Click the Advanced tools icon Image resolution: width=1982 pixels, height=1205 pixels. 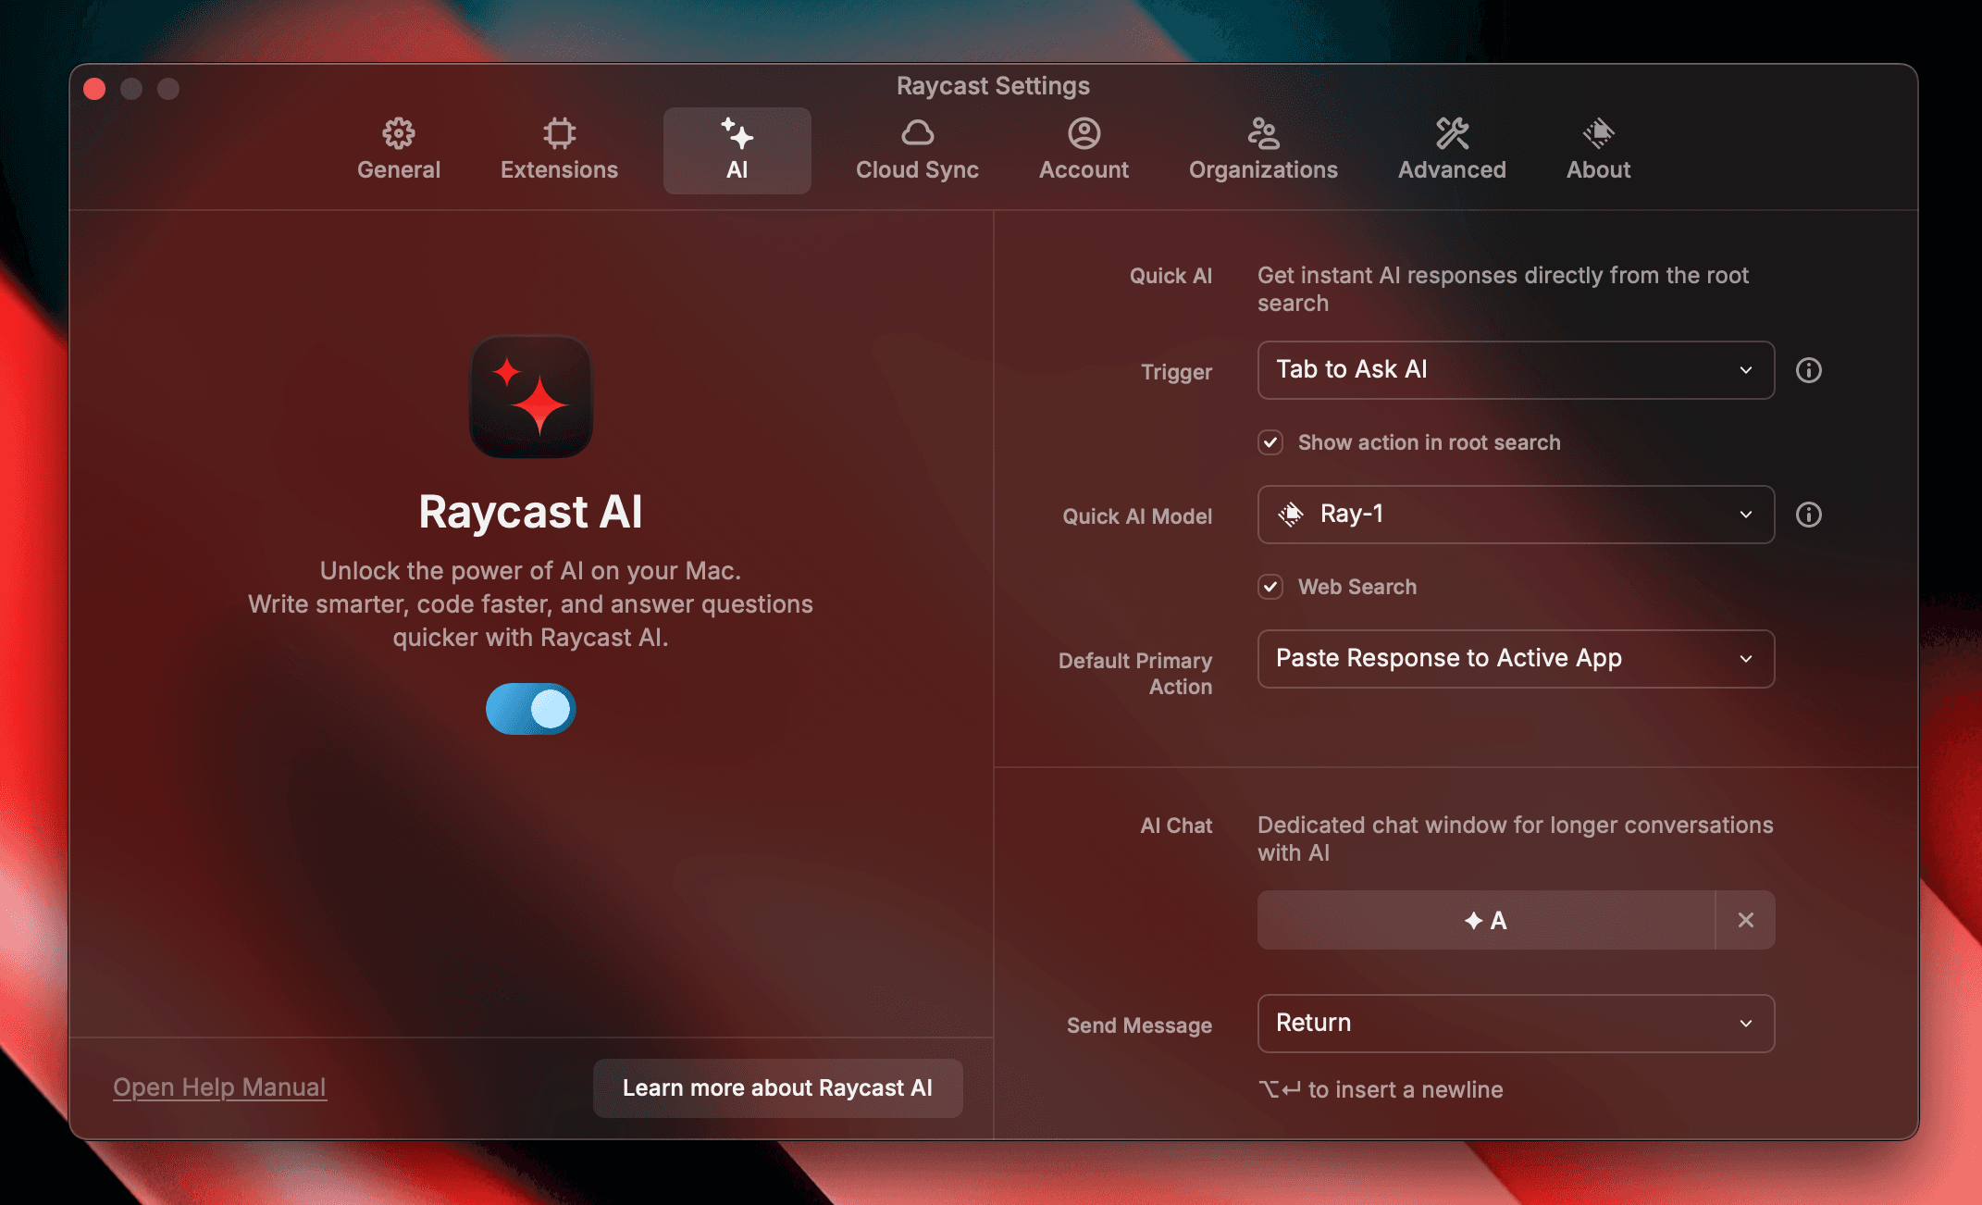click(x=1450, y=132)
